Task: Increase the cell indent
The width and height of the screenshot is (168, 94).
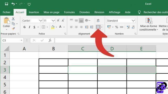Action: pos(92,27)
